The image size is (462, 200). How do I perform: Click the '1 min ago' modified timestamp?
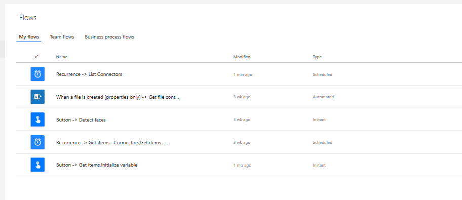point(243,74)
